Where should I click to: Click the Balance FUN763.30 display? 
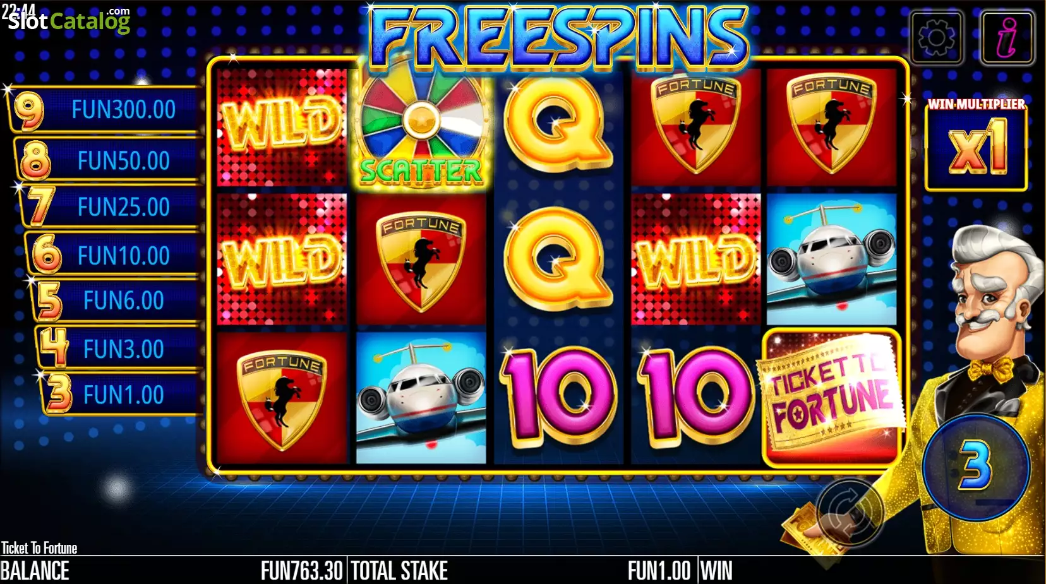pos(172,571)
